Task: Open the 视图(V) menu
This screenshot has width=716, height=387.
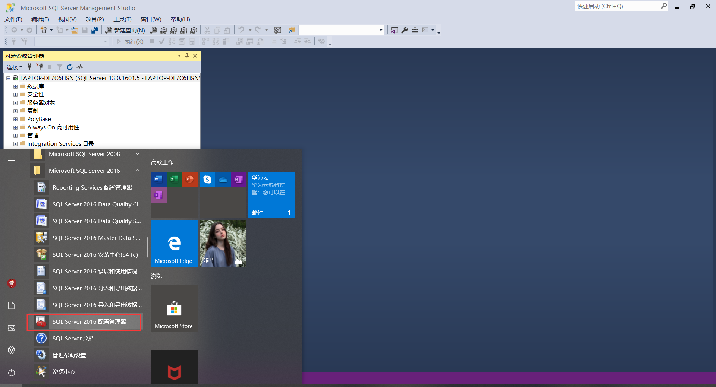Action: [67, 19]
